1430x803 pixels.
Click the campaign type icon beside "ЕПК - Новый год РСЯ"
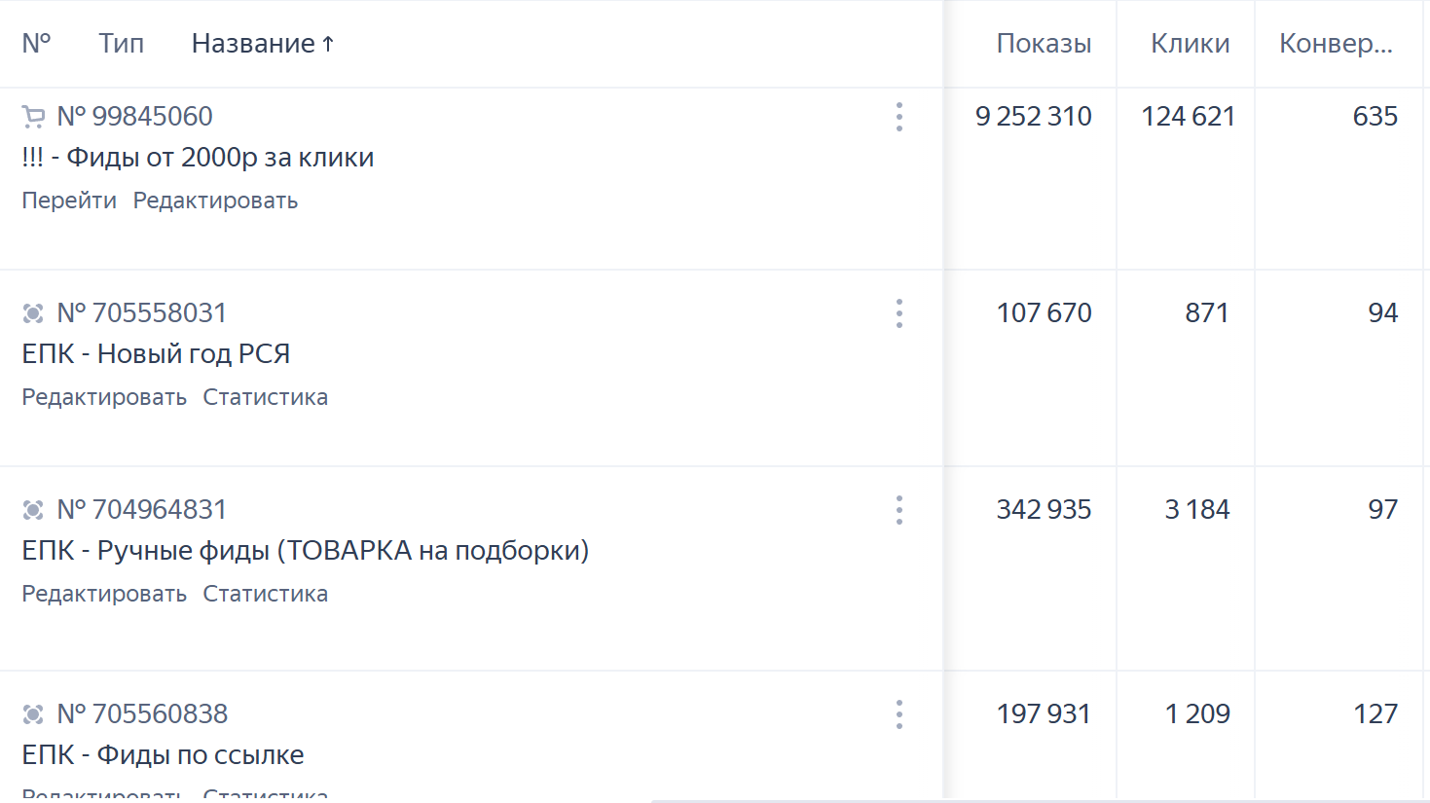pos(32,312)
